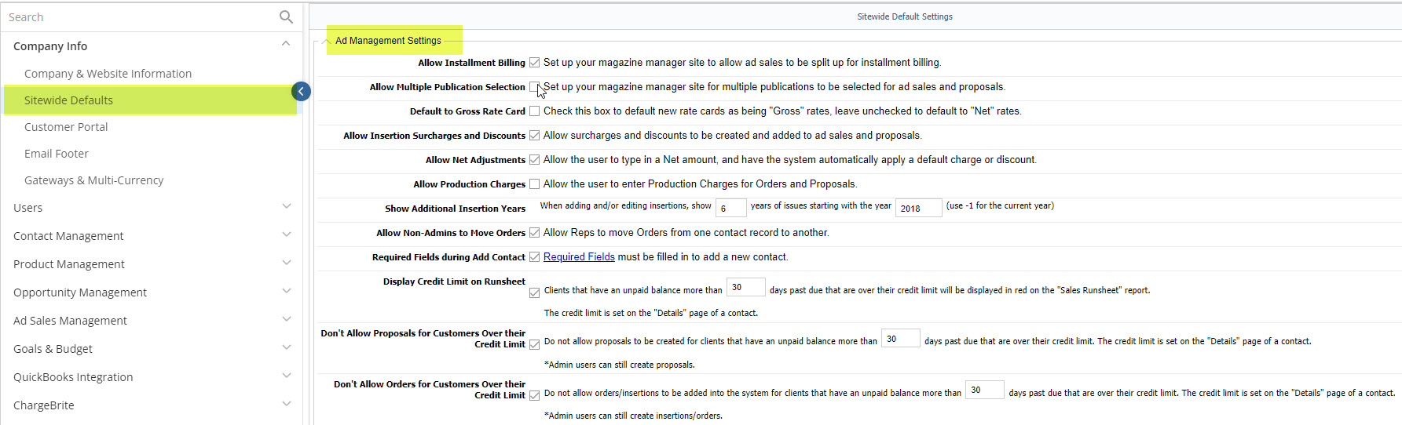Image resolution: width=1402 pixels, height=425 pixels.
Task: Collapse sidebar with blue arrow button
Action: click(301, 92)
